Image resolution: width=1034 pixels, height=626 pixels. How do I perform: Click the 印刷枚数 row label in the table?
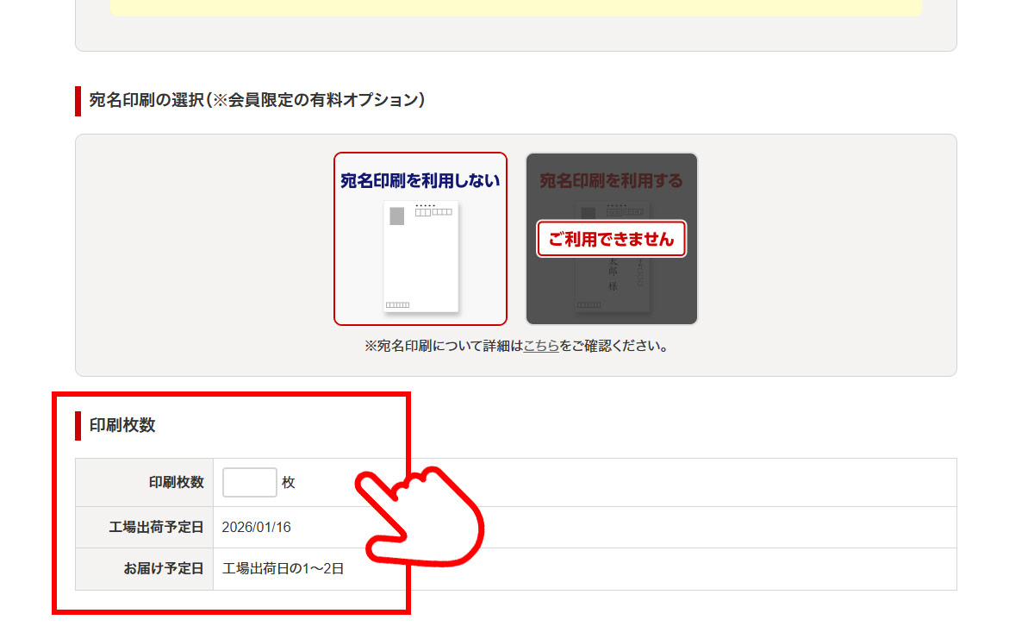coord(176,483)
